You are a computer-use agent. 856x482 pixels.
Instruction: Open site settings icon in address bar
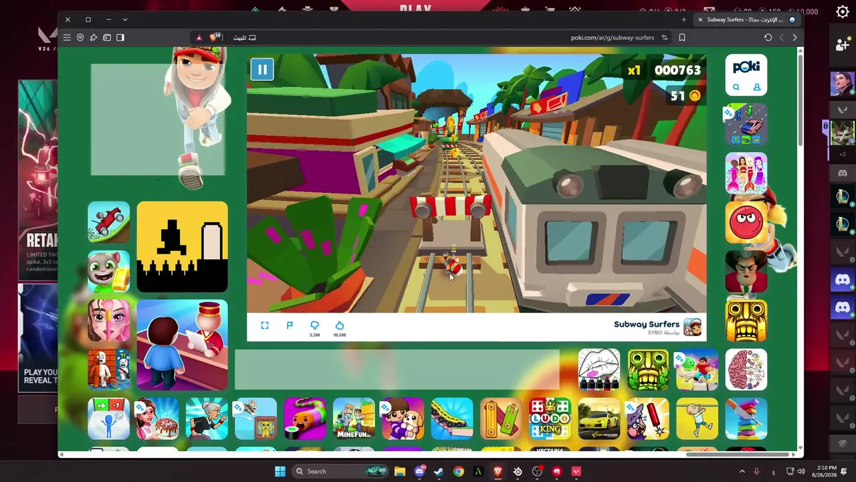[x=665, y=37]
